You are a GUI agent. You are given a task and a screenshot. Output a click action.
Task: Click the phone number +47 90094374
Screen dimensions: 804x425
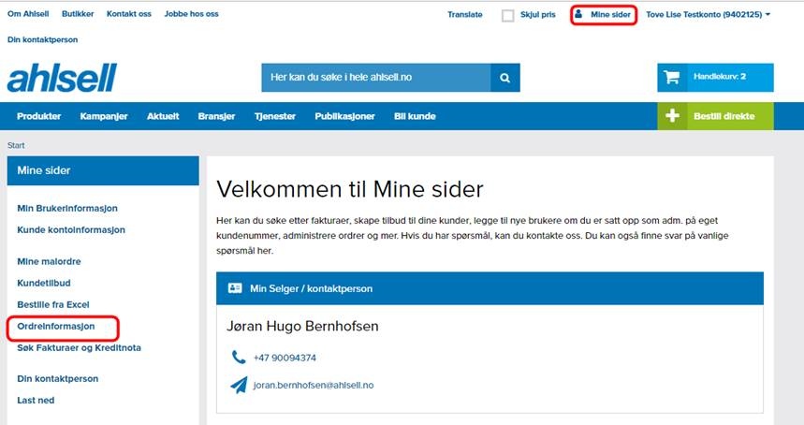pyautogui.click(x=285, y=358)
